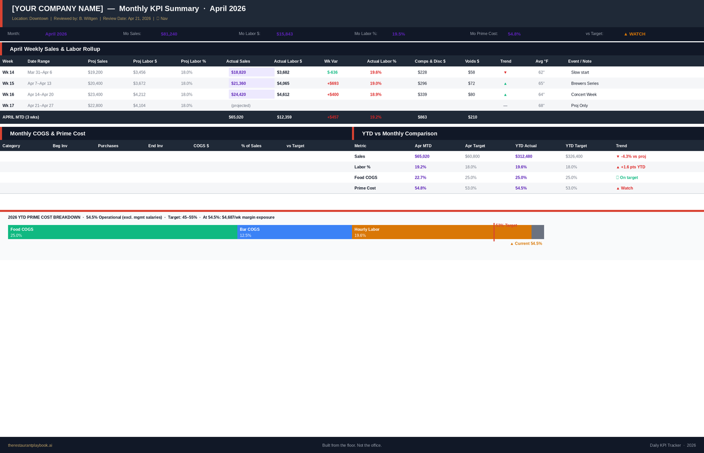The width and height of the screenshot is (704, 453).
Task: Click the Concert Week event note
Action: tap(584, 95)
